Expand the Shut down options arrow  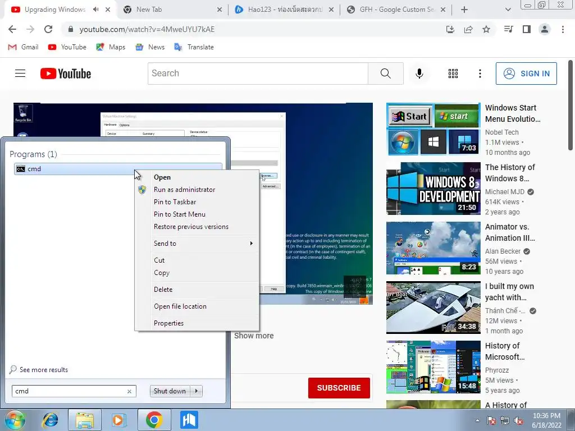pos(197,391)
